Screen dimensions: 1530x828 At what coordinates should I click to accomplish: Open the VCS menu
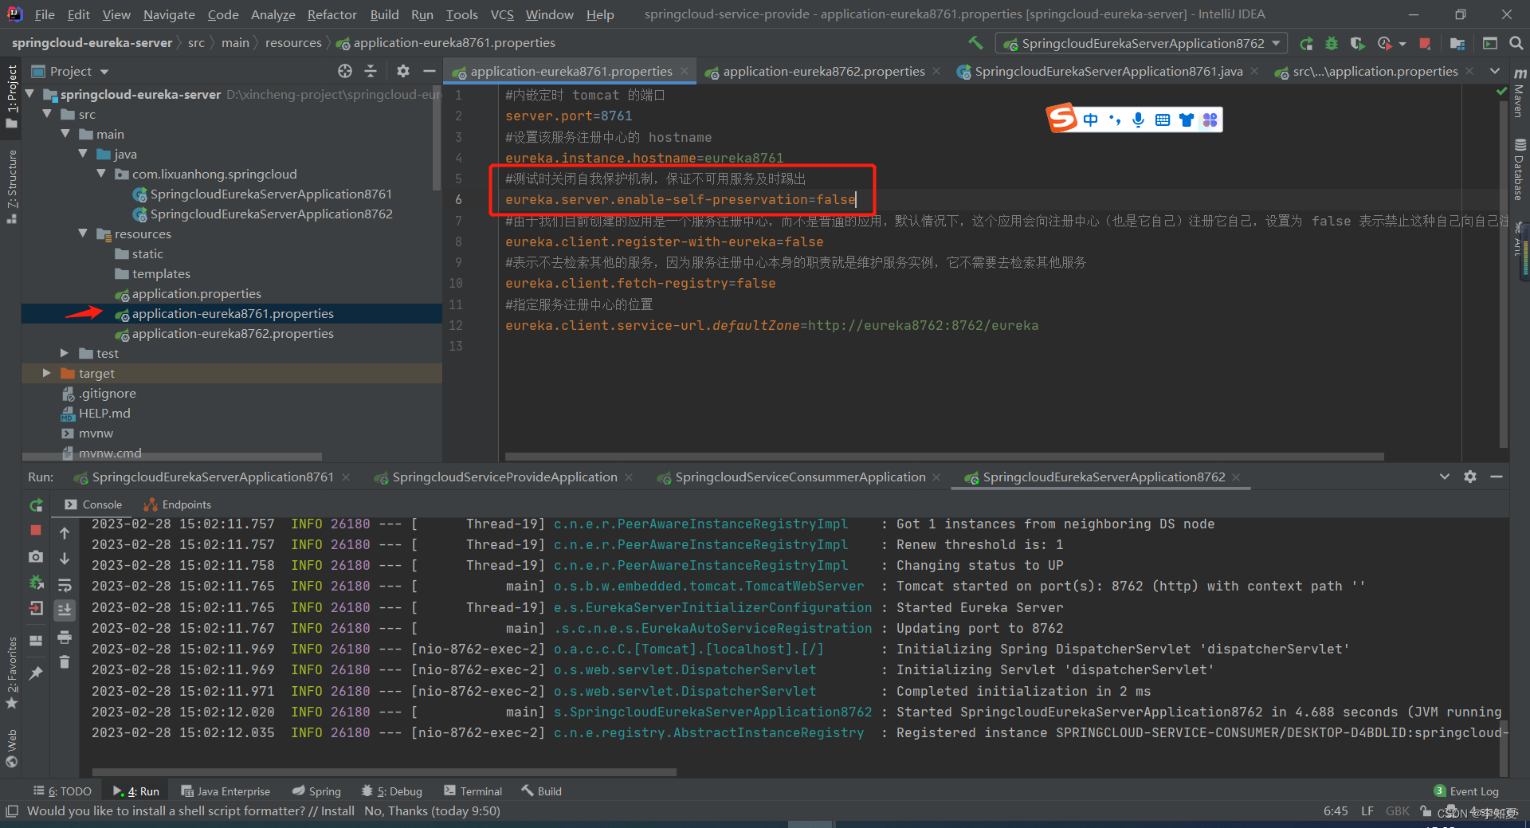(x=502, y=14)
